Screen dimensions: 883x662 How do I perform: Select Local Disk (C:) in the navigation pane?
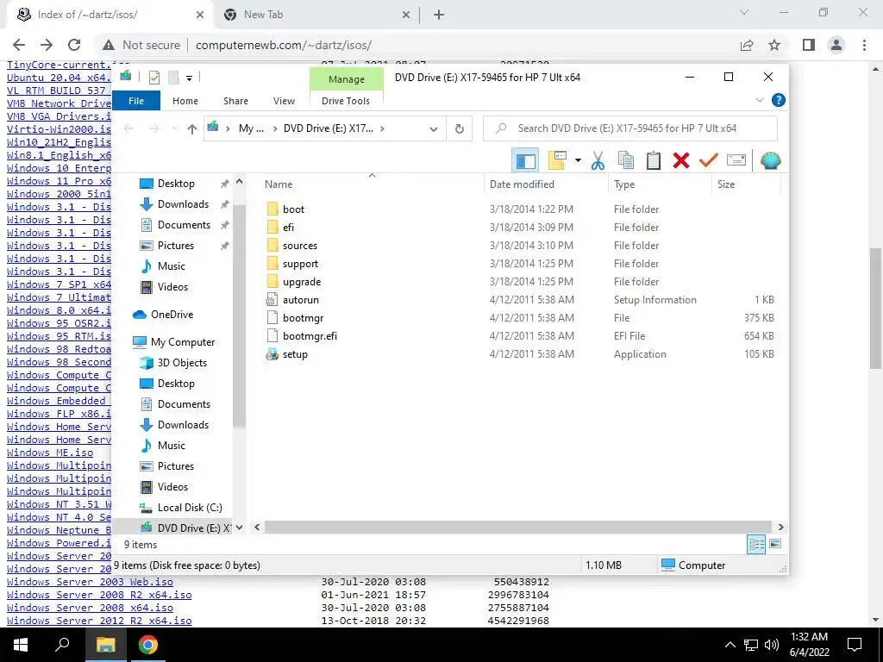point(190,507)
